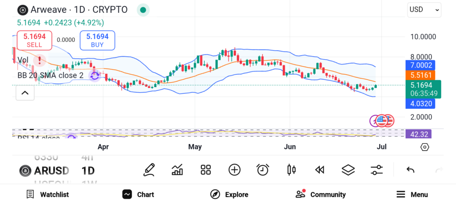Change the 1D interval selector
The image size is (456, 205).
(x=88, y=170)
